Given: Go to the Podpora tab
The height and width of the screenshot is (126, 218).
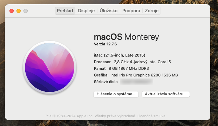Looking at the screenshot, I should coord(131,11).
